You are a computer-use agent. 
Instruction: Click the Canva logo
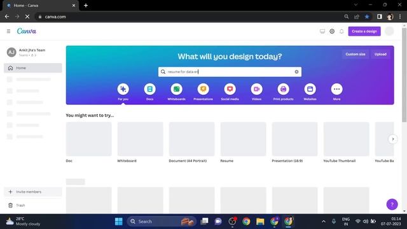point(27,31)
